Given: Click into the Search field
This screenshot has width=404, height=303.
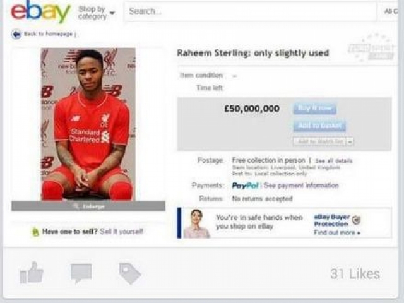Looking at the screenshot, I should pyautogui.click(x=250, y=11).
